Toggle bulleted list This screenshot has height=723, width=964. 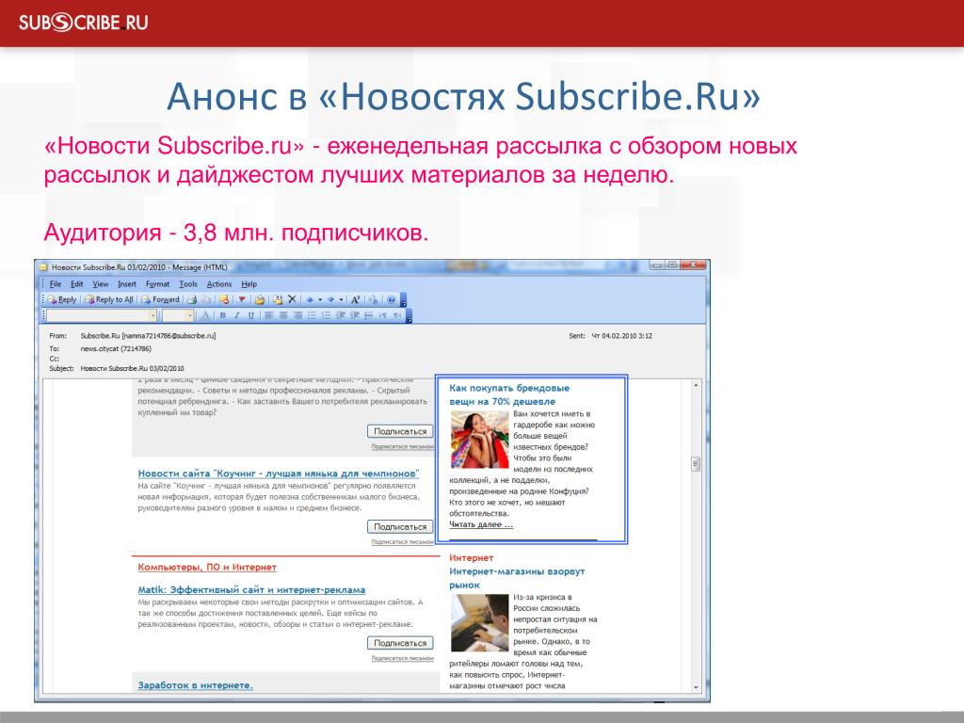click(x=312, y=315)
